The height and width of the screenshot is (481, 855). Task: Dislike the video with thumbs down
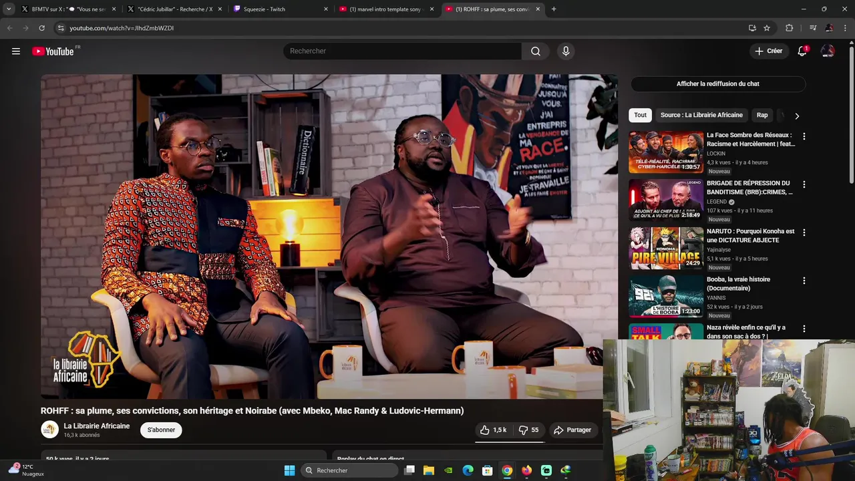point(528,430)
